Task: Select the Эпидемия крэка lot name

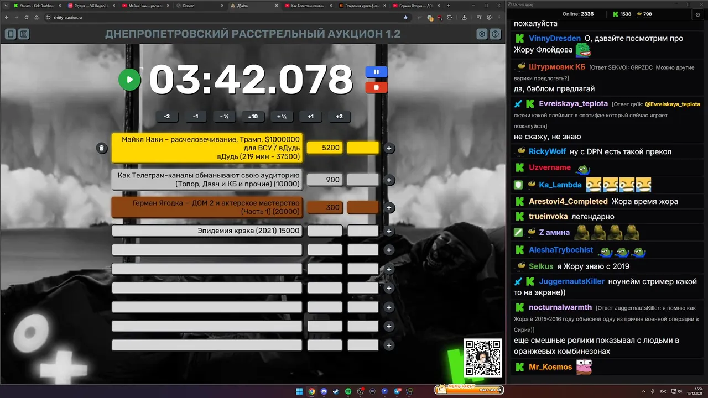Action: coord(207,231)
